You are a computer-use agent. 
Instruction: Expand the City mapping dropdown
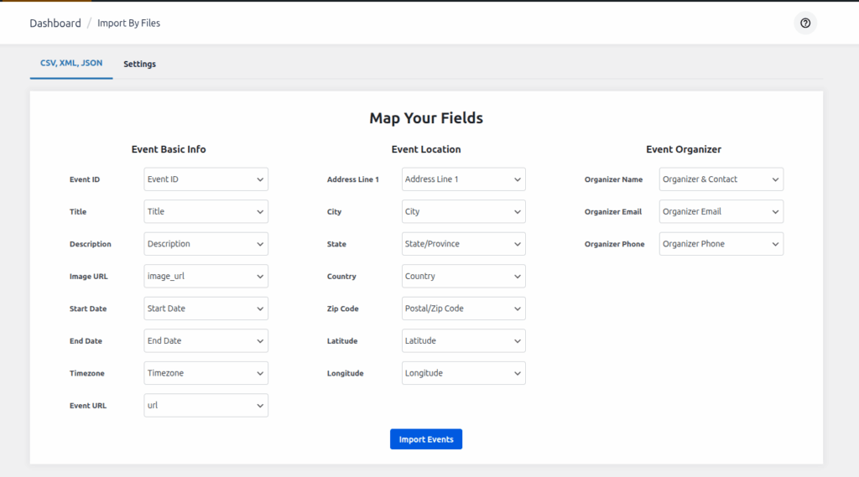coord(464,212)
